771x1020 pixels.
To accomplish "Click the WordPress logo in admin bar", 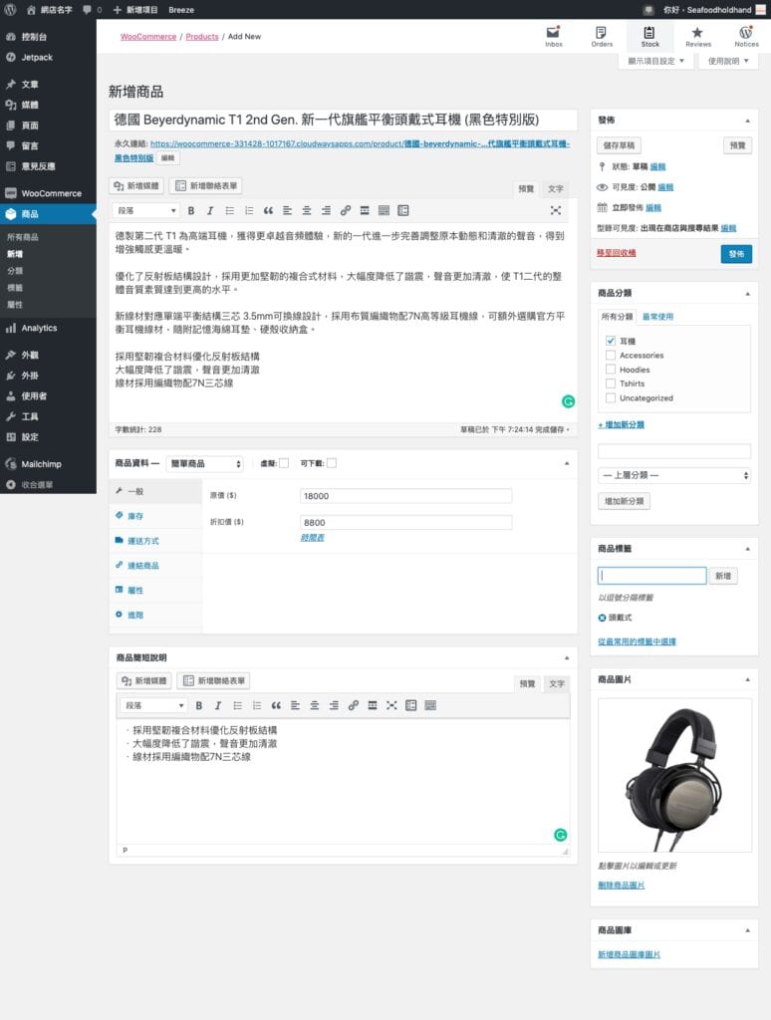I will [x=10, y=10].
